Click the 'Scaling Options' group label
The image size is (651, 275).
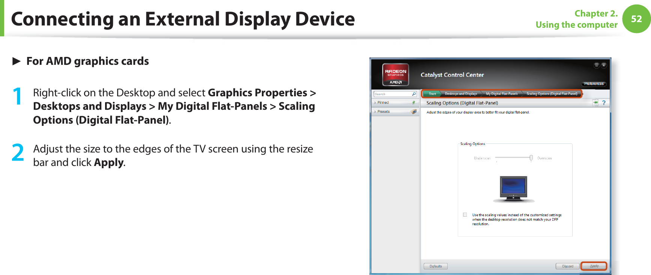point(473,144)
